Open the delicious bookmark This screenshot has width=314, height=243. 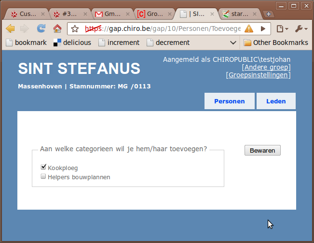72,43
